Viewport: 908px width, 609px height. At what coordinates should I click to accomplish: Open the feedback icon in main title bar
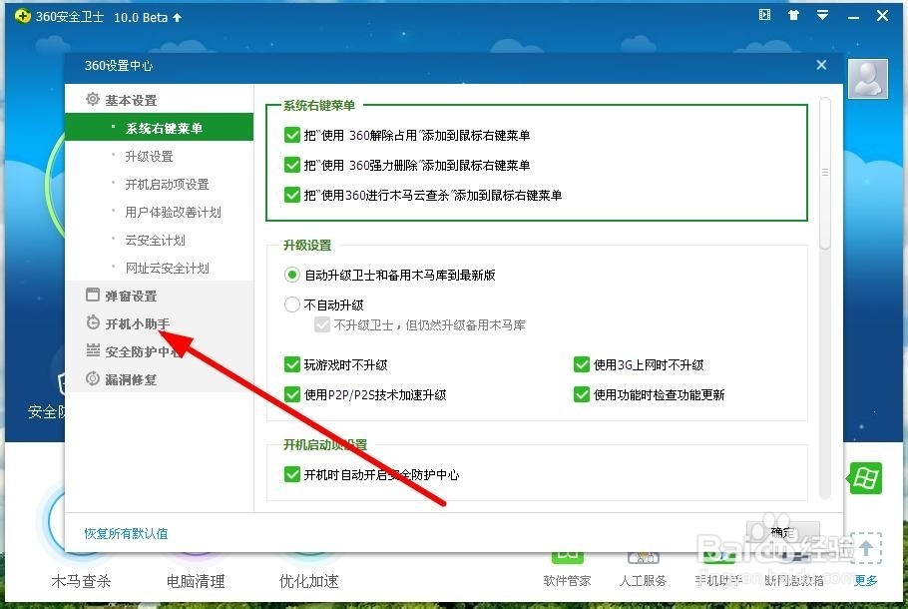pos(764,15)
